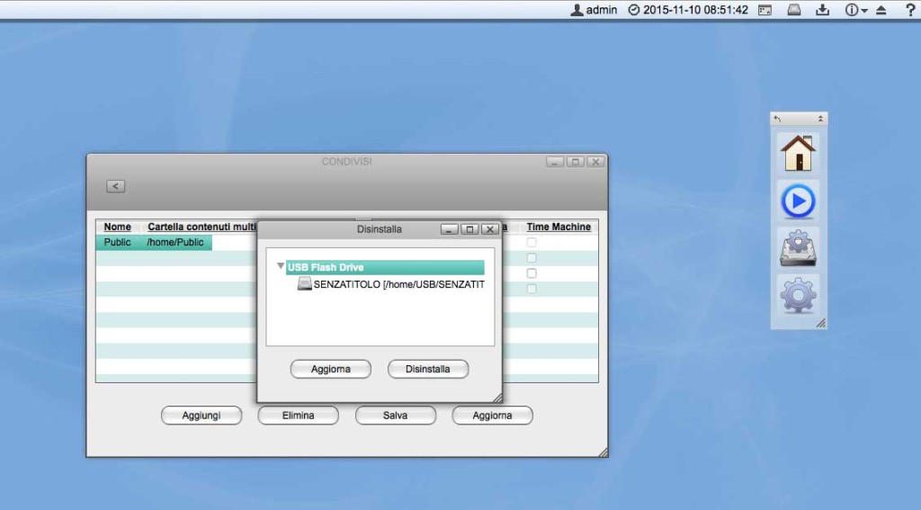921x510 pixels.
Task: Select the Public share name cell
Action: pos(118,242)
